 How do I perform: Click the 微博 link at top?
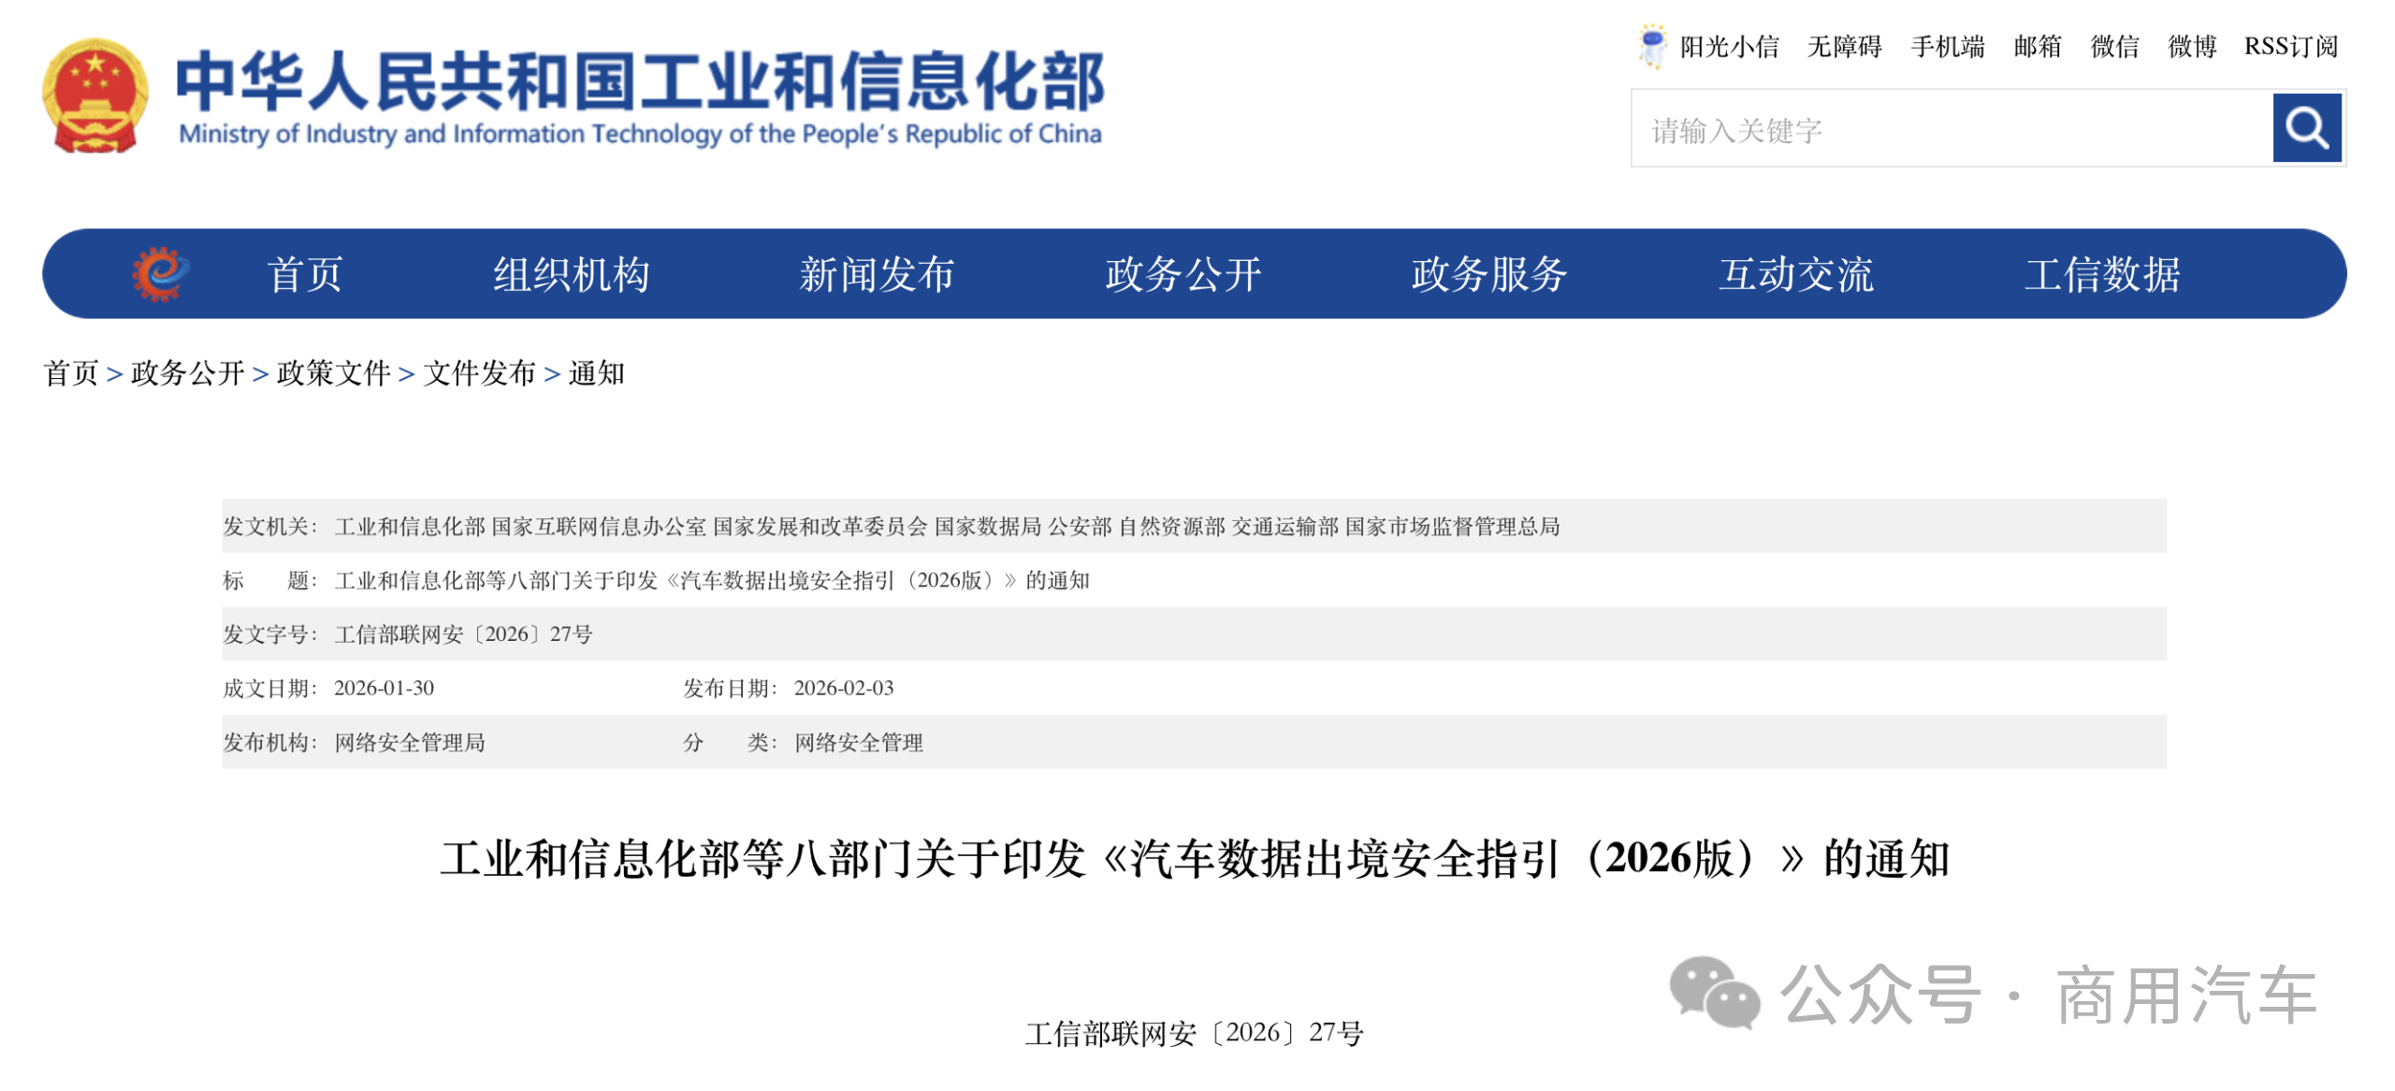2192,46
